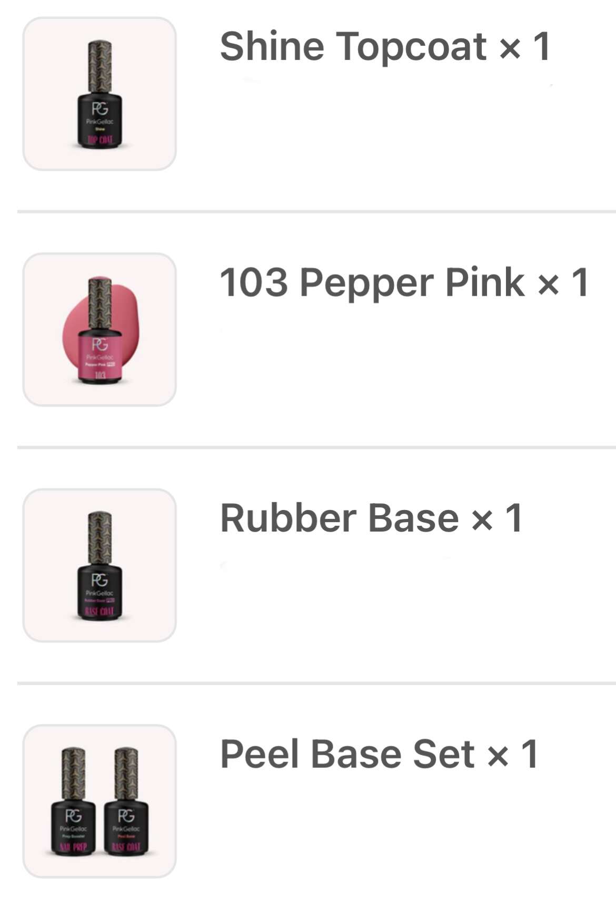This screenshot has height=901, width=616.
Task: Tap the 103 Pepper Pink product image
Action: [x=100, y=329]
